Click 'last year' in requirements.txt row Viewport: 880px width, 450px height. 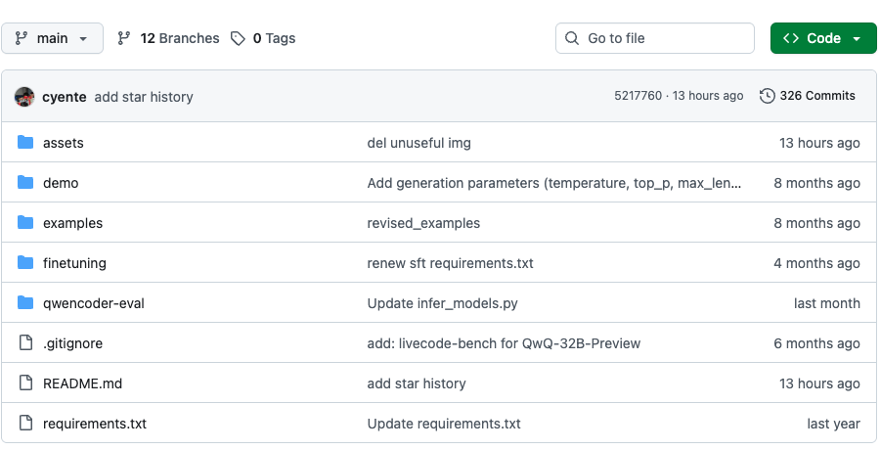[x=833, y=424]
